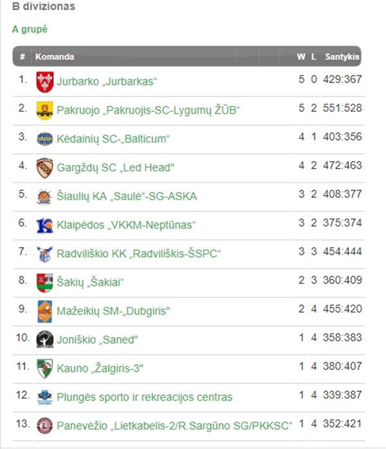Click the Šiaulių KA „Saulė“ basketball logo
The width and height of the screenshot is (386, 449).
pyautogui.click(x=44, y=196)
